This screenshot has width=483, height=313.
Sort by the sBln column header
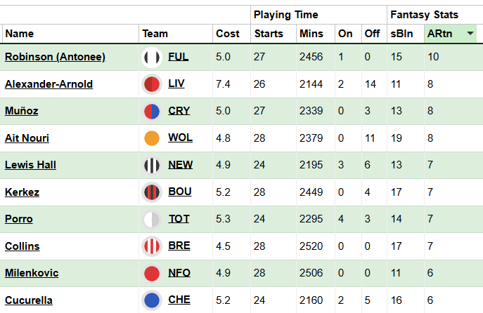[401, 34]
